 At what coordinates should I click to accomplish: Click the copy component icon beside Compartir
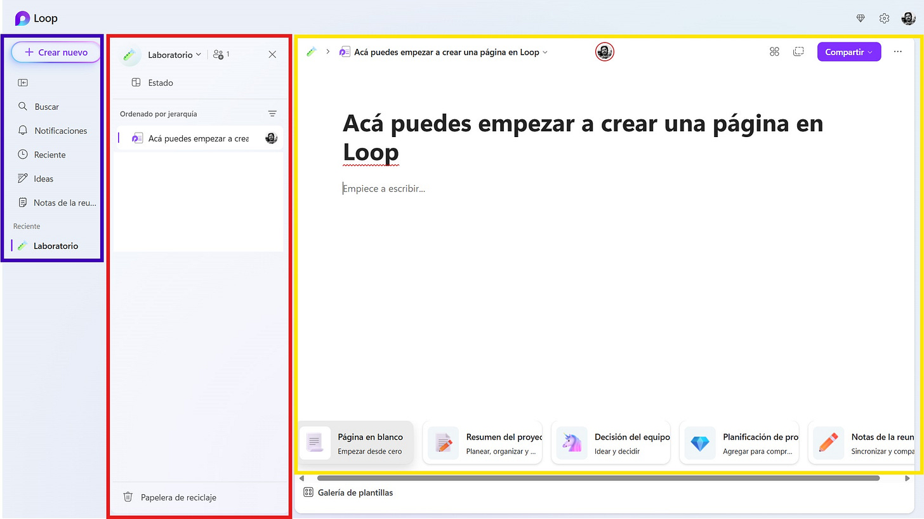coord(799,52)
